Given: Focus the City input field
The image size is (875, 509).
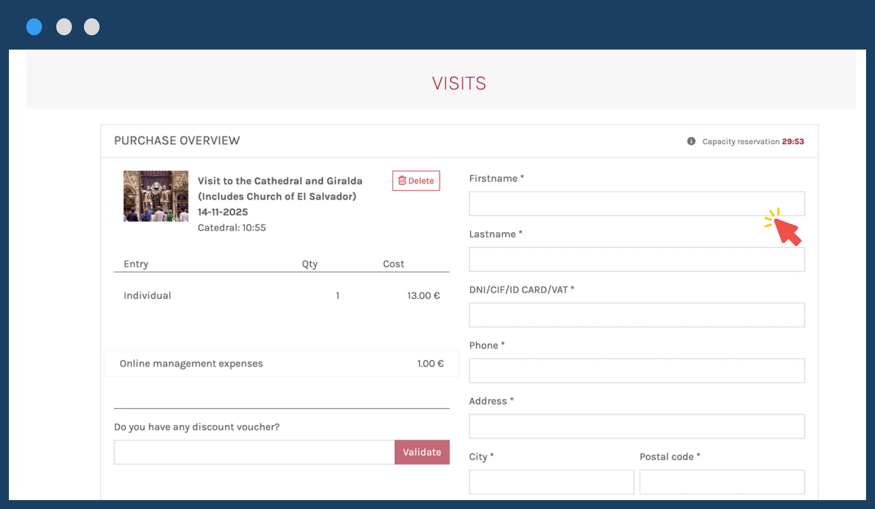Looking at the screenshot, I should click(551, 482).
